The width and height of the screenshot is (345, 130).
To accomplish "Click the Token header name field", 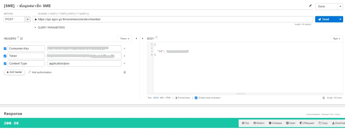I will point(26,56).
